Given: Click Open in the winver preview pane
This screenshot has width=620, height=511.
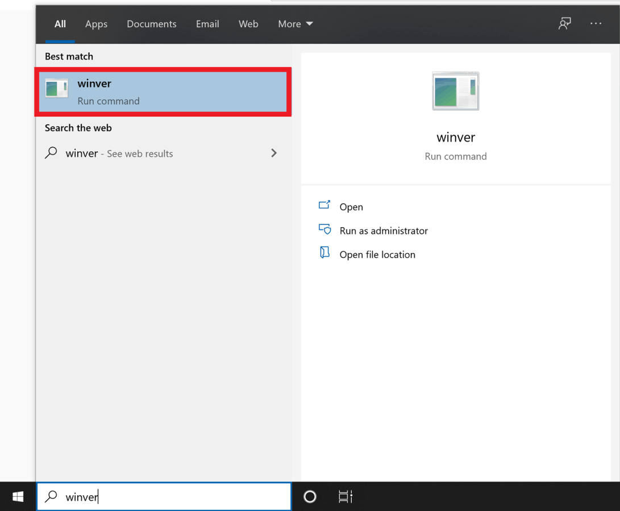Looking at the screenshot, I should coord(351,207).
